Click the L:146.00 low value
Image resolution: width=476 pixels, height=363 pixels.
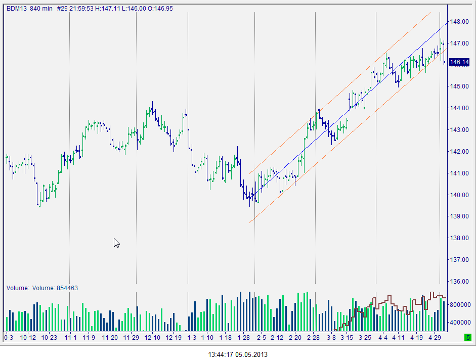point(134,9)
